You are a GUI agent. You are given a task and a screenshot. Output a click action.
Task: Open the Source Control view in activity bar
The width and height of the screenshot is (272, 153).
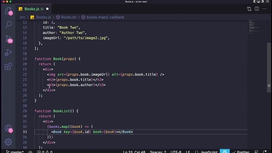(x=8, y=39)
